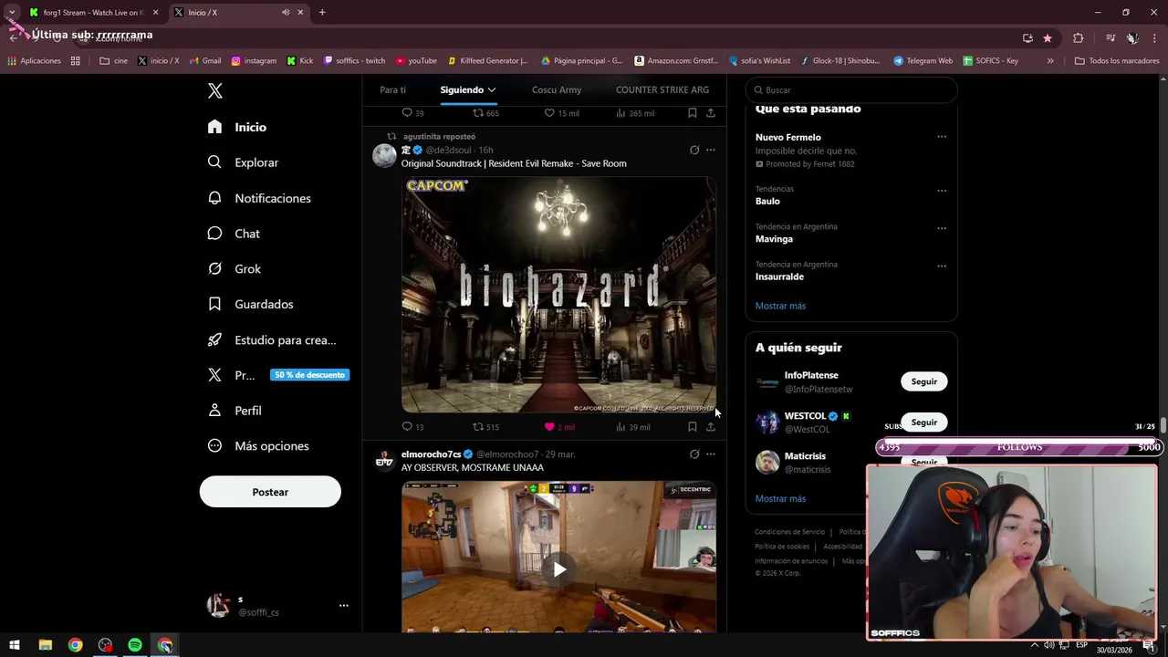
Task: Click the 50 % de descuento badge
Action: pos(309,375)
